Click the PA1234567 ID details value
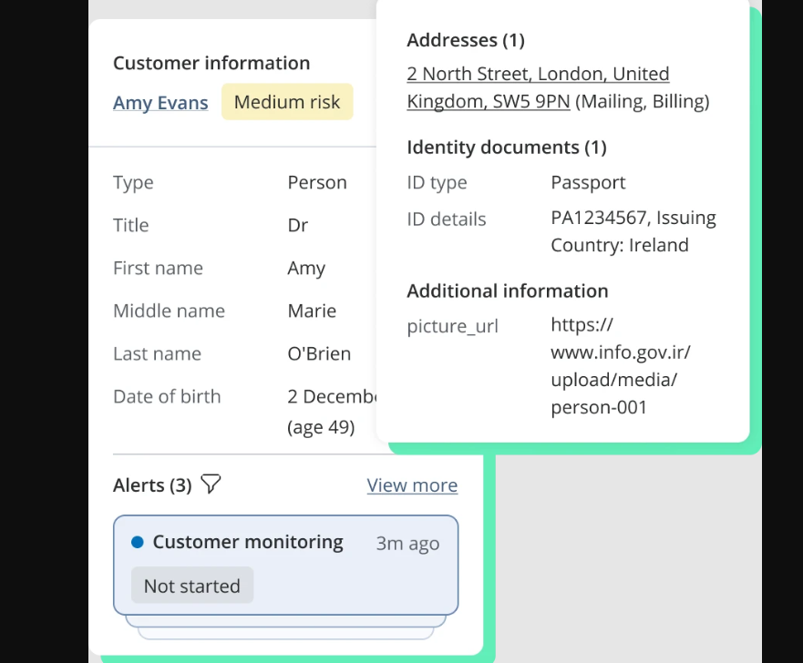803x663 pixels. [x=633, y=231]
